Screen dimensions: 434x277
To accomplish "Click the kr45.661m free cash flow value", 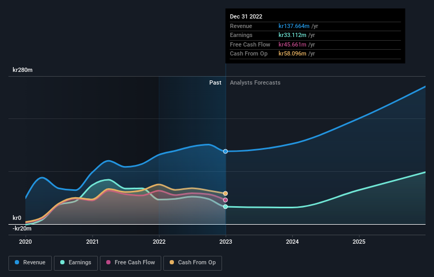I will point(292,44).
